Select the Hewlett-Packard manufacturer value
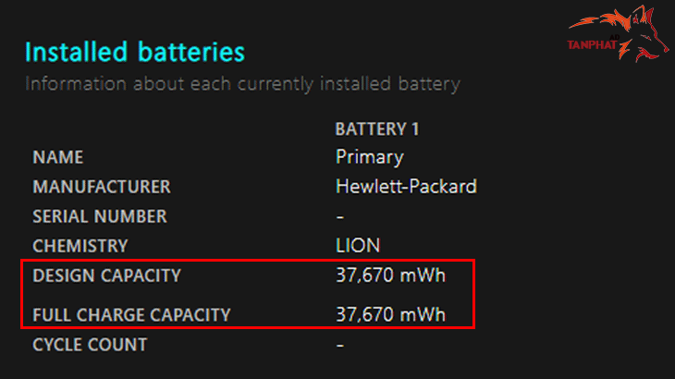Image resolution: width=675 pixels, height=379 pixels. tap(407, 187)
